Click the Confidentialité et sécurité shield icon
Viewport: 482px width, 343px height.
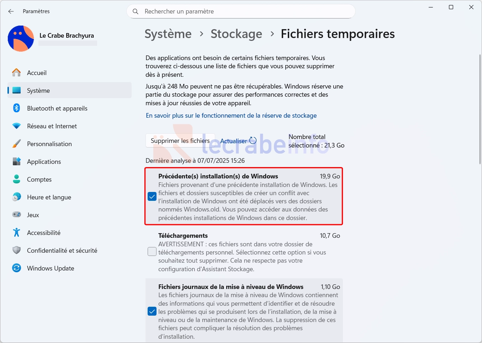point(17,250)
